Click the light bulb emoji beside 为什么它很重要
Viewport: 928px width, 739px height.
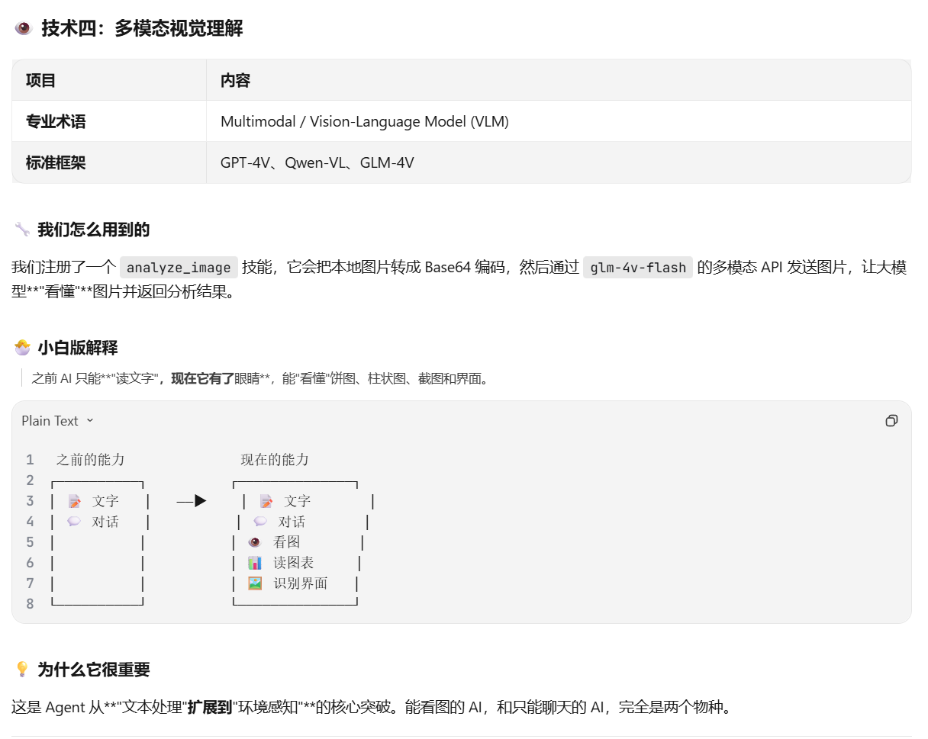tap(22, 670)
